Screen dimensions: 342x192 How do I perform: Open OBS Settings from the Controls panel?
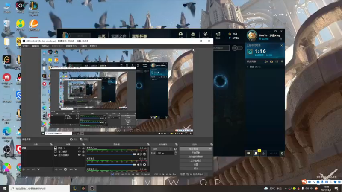[196, 164]
